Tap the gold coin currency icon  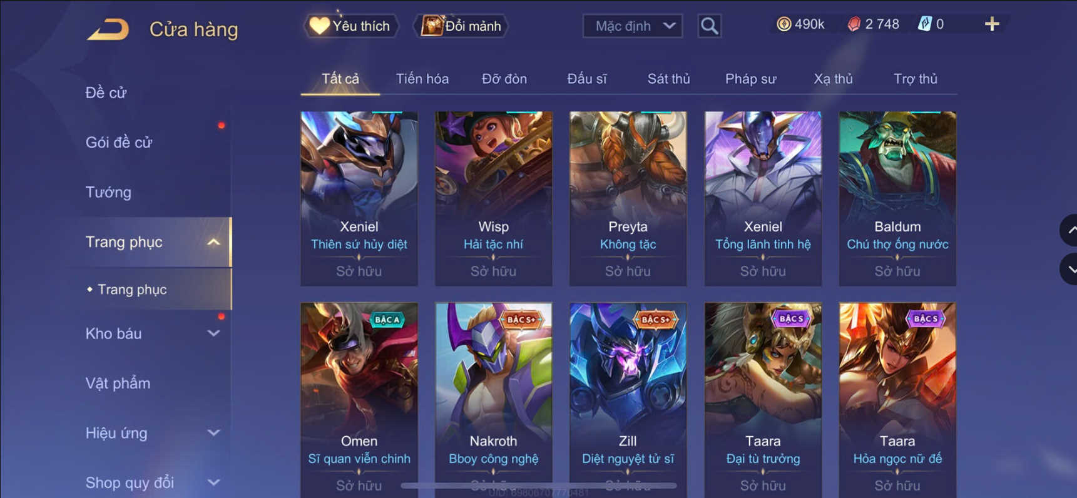pos(784,24)
